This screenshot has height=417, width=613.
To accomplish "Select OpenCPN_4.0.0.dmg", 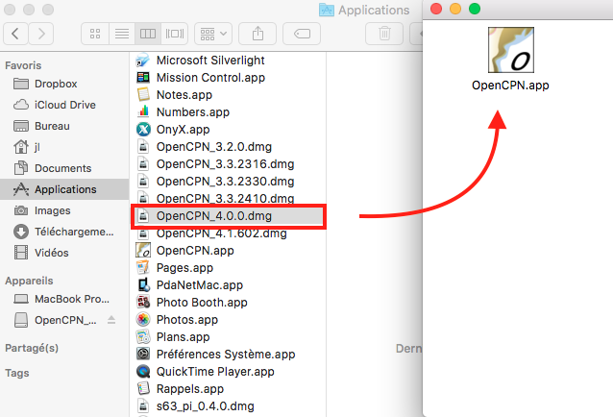I will pos(229,216).
